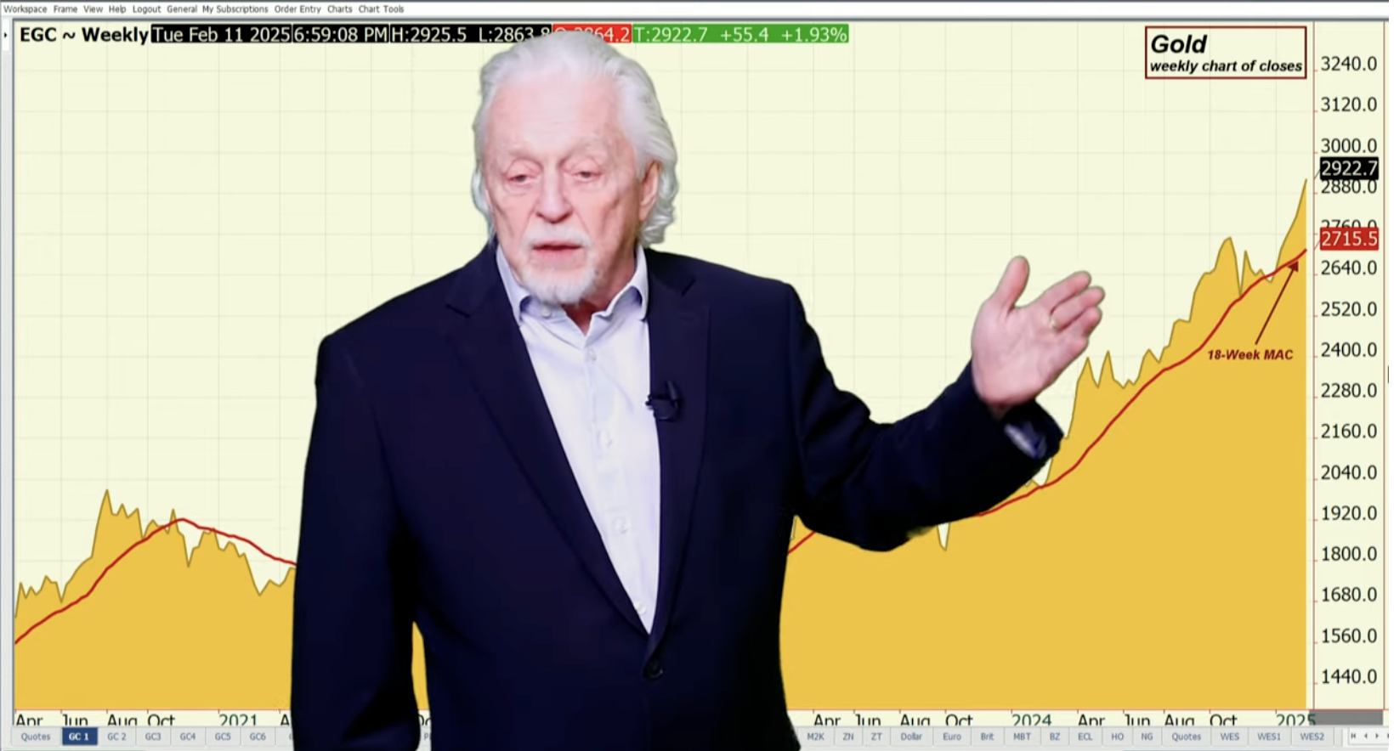Expand the small arrow left of EGC title
The width and height of the screenshot is (1394, 751).
tap(7, 35)
